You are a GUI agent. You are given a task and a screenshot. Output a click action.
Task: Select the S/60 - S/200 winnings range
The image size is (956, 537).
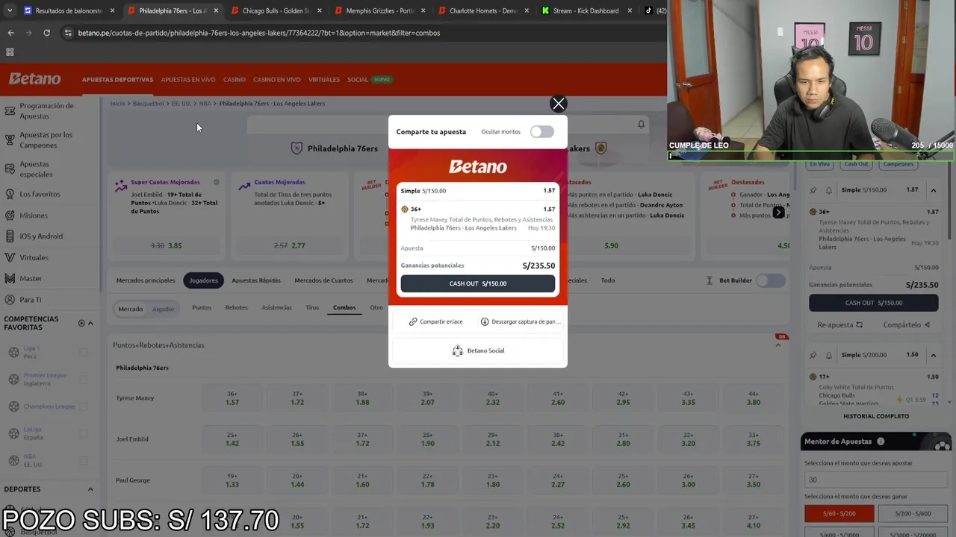pyautogui.click(x=839, y=513)
